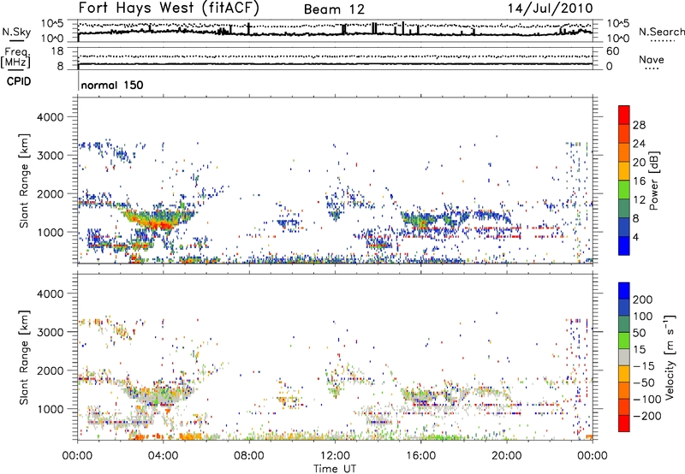Click the '16:00' time tick label
This screenshot has width=685, height=474.
coord(420,456)
